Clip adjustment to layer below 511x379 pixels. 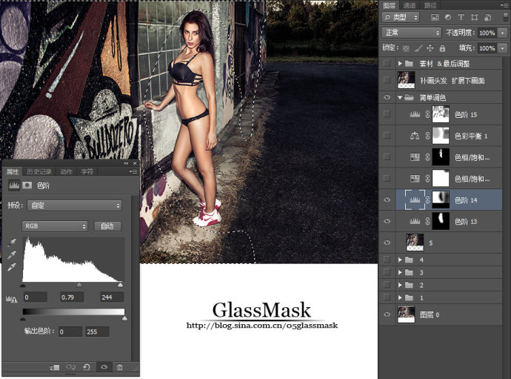point(54,367)
